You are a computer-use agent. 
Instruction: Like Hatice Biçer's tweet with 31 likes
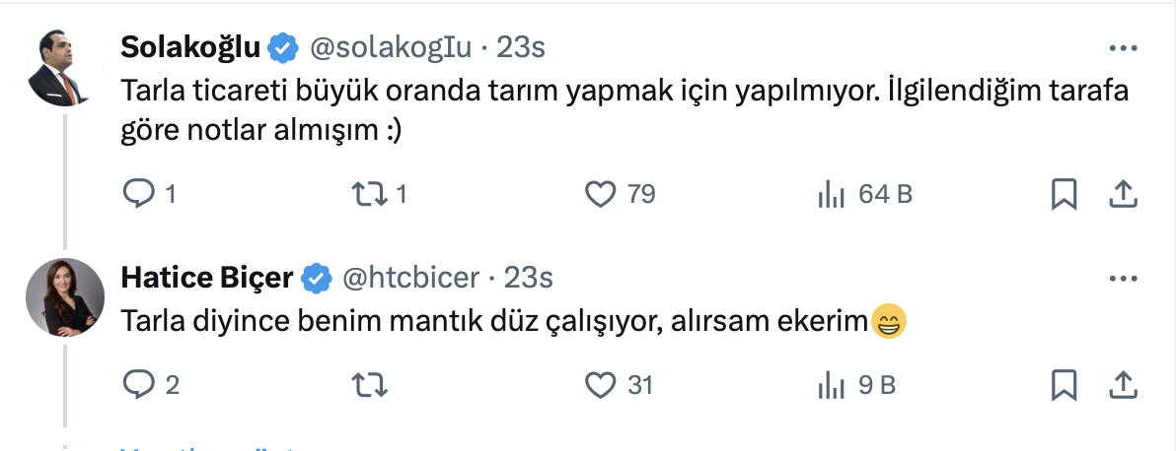[x=600, y=384]
